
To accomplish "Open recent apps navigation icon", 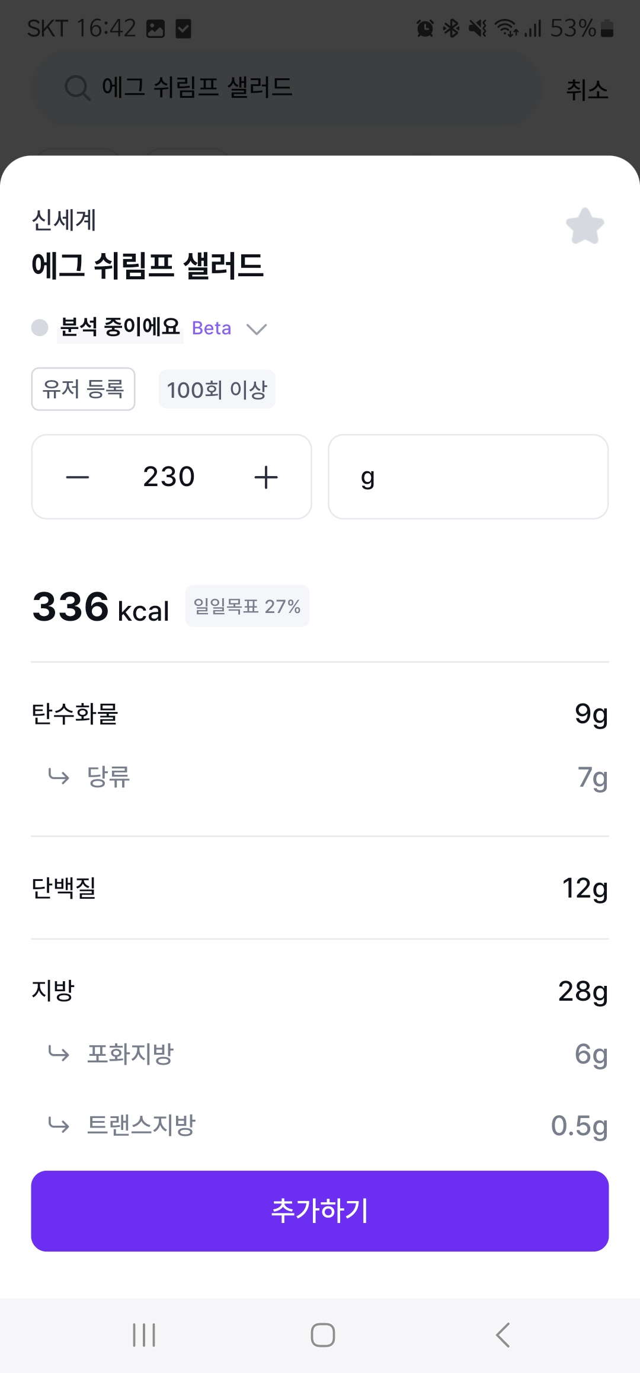I will coord(144,1335).
